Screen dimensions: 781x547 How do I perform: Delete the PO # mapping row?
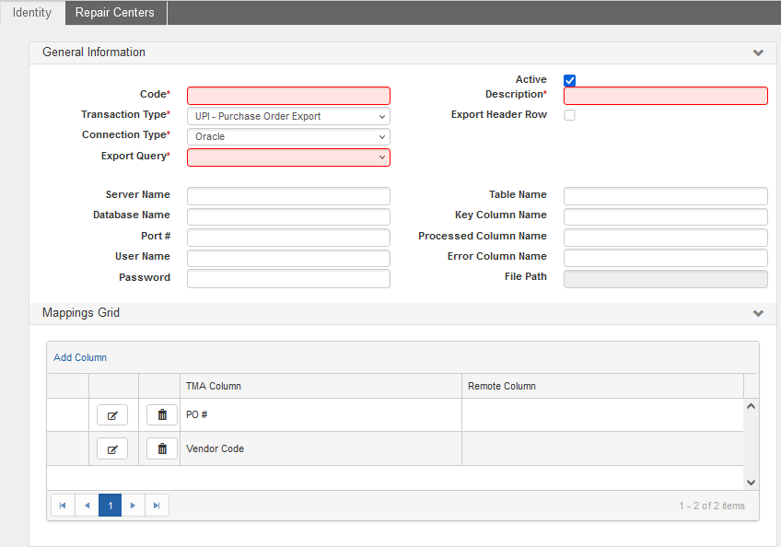[162, 415]
